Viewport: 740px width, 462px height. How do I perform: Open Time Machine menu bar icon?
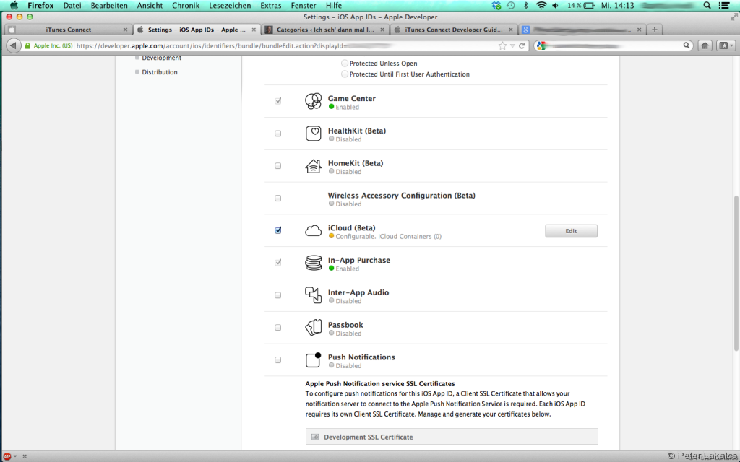(x=511, y=6)
